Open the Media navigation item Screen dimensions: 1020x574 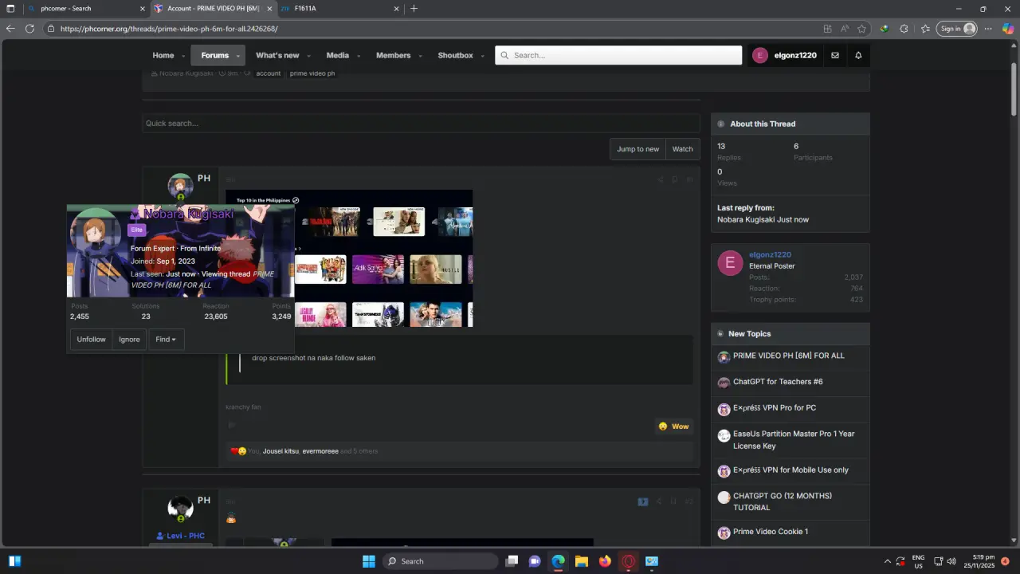point(338,56)
